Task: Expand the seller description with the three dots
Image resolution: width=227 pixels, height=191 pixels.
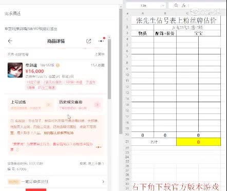Action: click(99, 147)
